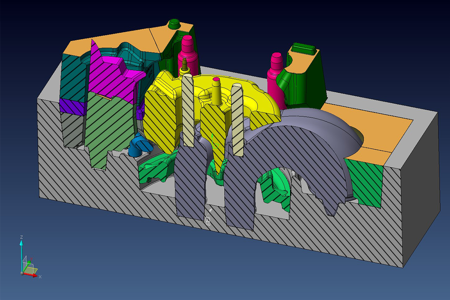
Task: Click the cyan Z axis arrow of the triad
Action: [x=21, y=244]
